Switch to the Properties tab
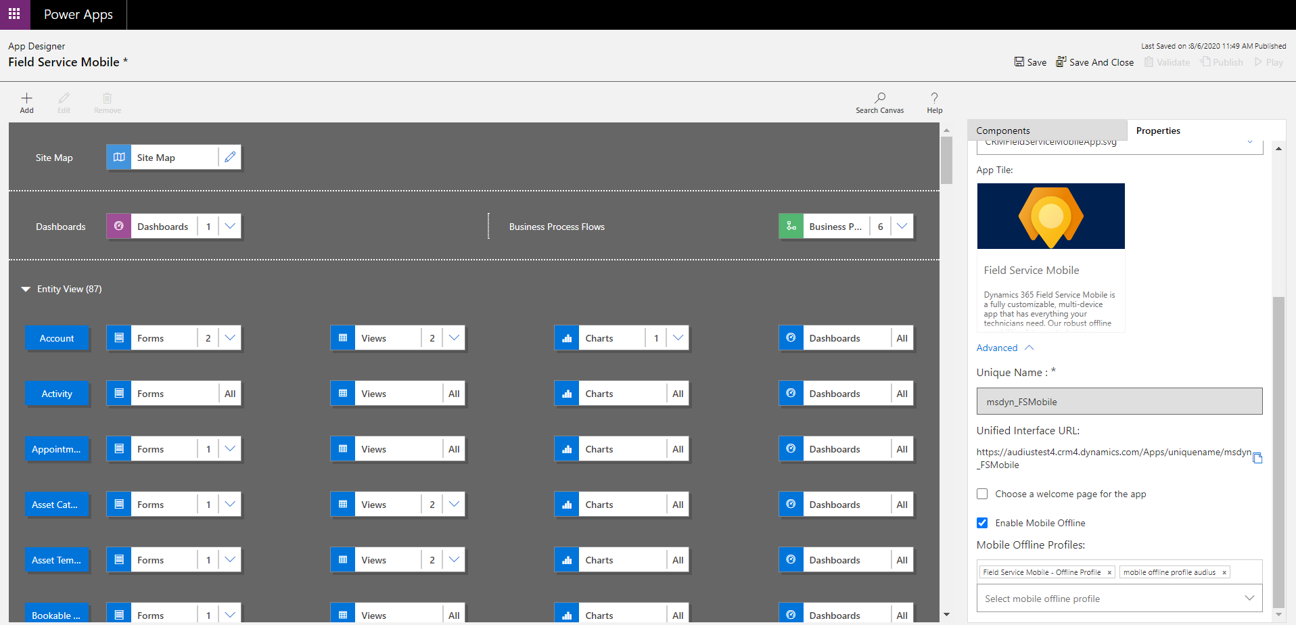This screenshot has width=1296, height=625. point(1158,130)
